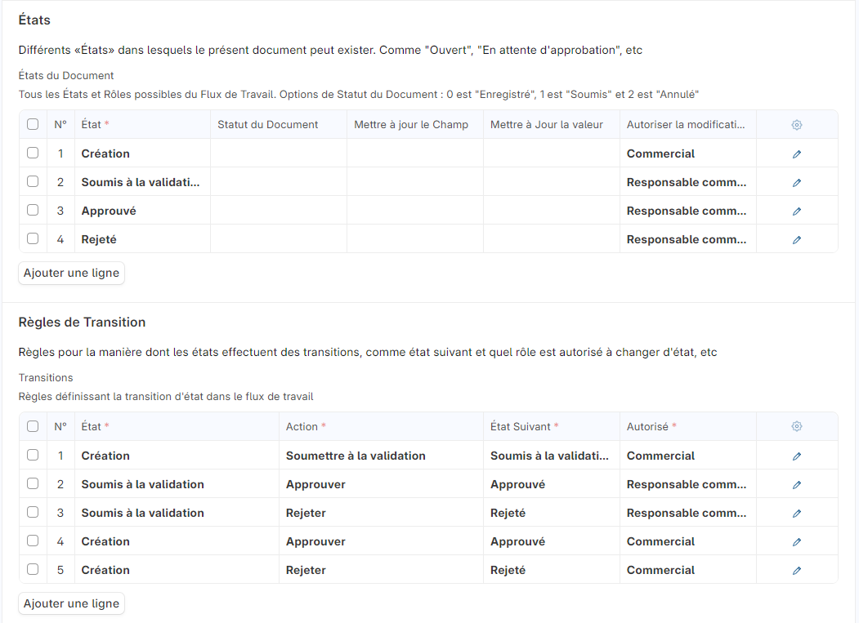Edit the Rejeté state row using pencil
859x623 pixels.
point(797,239)
